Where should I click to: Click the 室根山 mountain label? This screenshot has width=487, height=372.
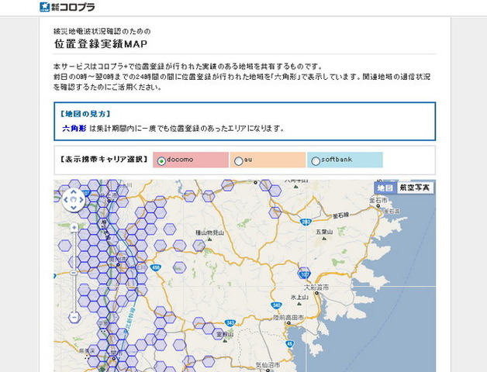[x=225, y=335]
